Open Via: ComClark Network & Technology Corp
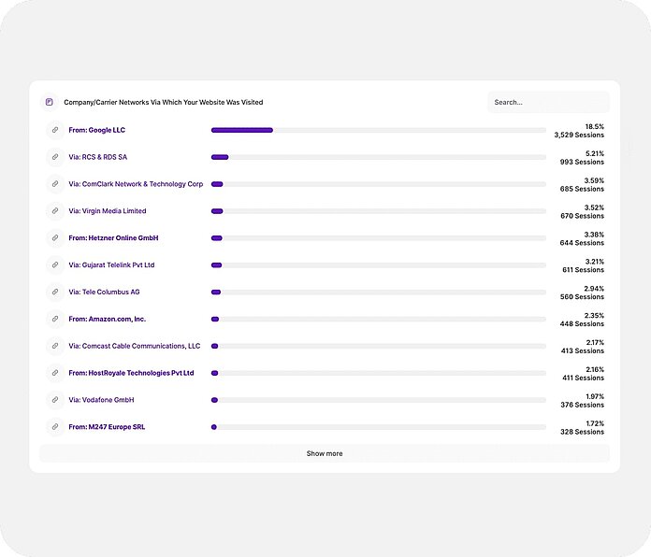 (136, 184)
